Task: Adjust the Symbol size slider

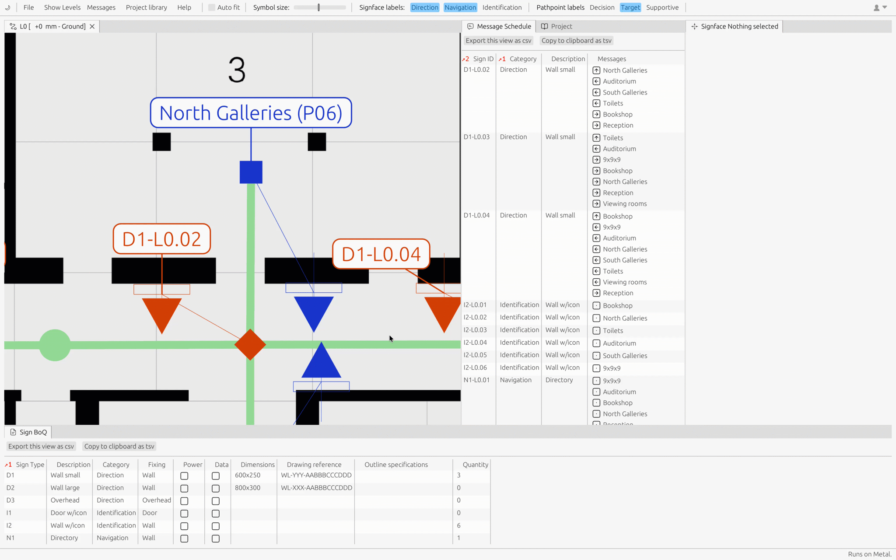Action: [319, 7]
